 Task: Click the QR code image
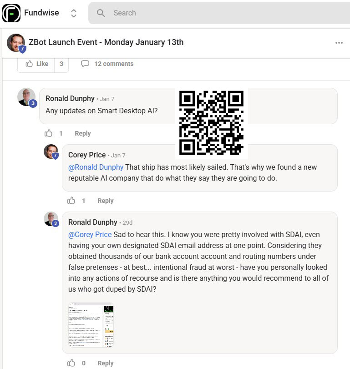coord(211,123)
